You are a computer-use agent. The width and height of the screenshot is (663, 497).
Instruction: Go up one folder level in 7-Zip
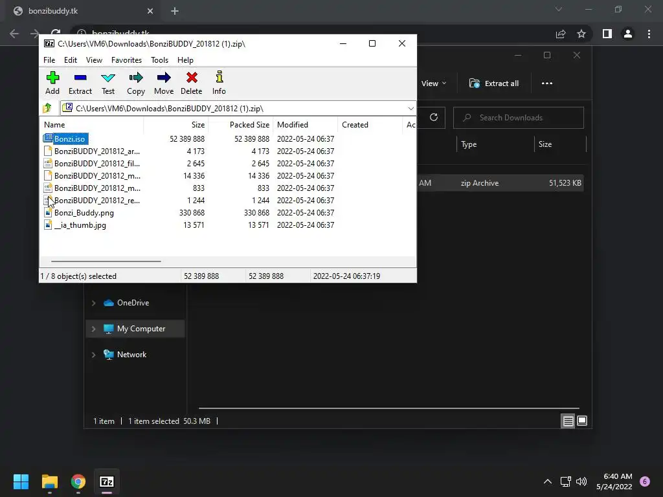tap(47, 108)
